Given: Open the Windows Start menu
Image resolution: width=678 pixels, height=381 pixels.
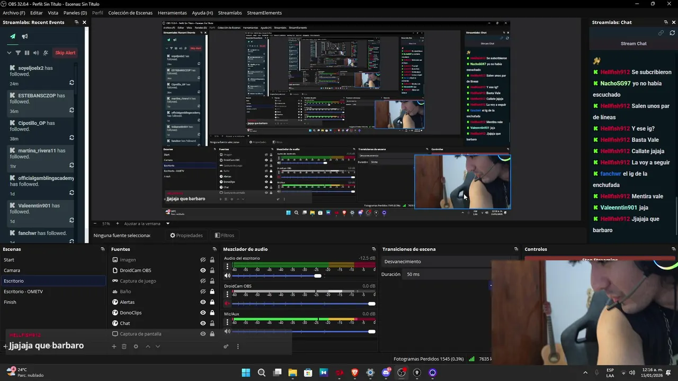Looking at the screenshot, I should point(246,373).
